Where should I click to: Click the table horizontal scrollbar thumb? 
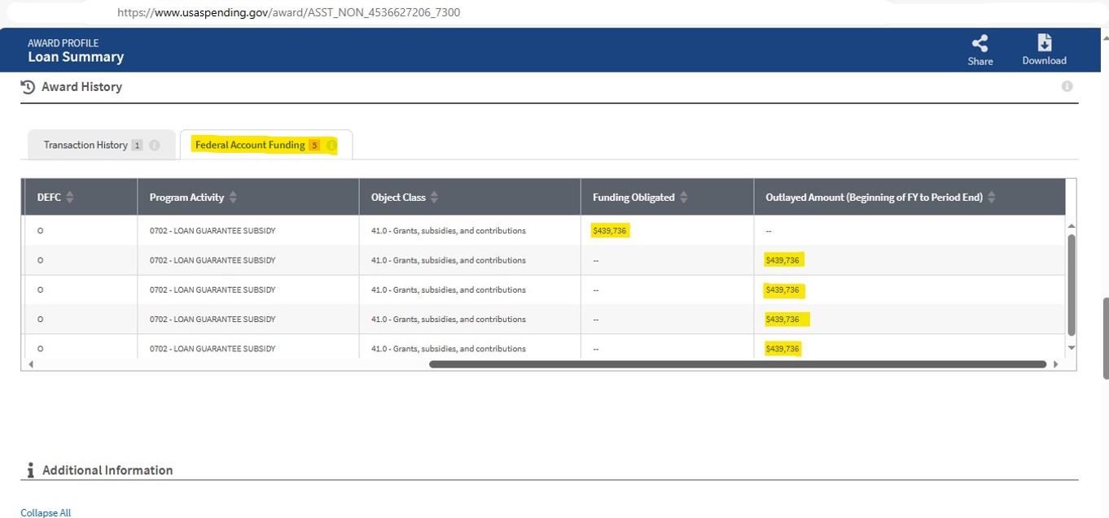click(738, 364)
